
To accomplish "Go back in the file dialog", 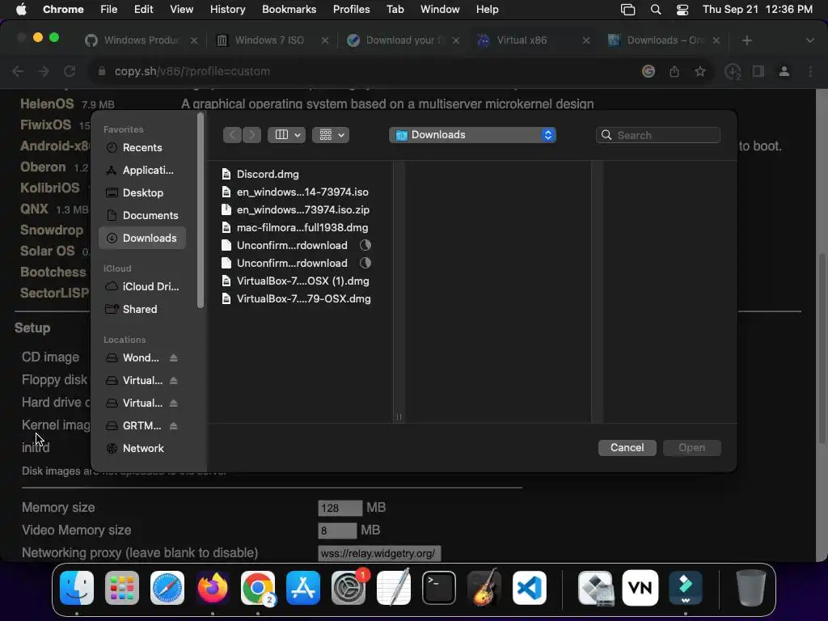I will [x=232, y=135].
